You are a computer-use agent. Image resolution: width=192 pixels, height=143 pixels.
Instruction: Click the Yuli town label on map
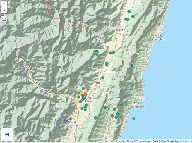[x=119, y=32]
